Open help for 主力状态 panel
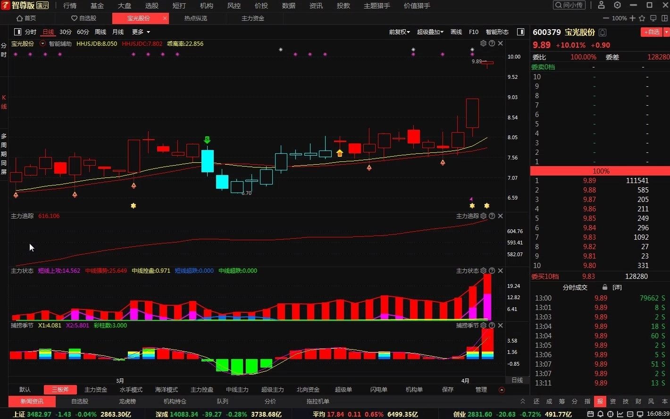670x419 pixels. tap(492, 271)
